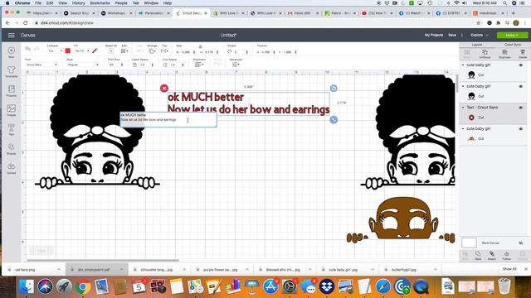531x298 pixels.
Task: Click the Attach tool
Action: 492,255
